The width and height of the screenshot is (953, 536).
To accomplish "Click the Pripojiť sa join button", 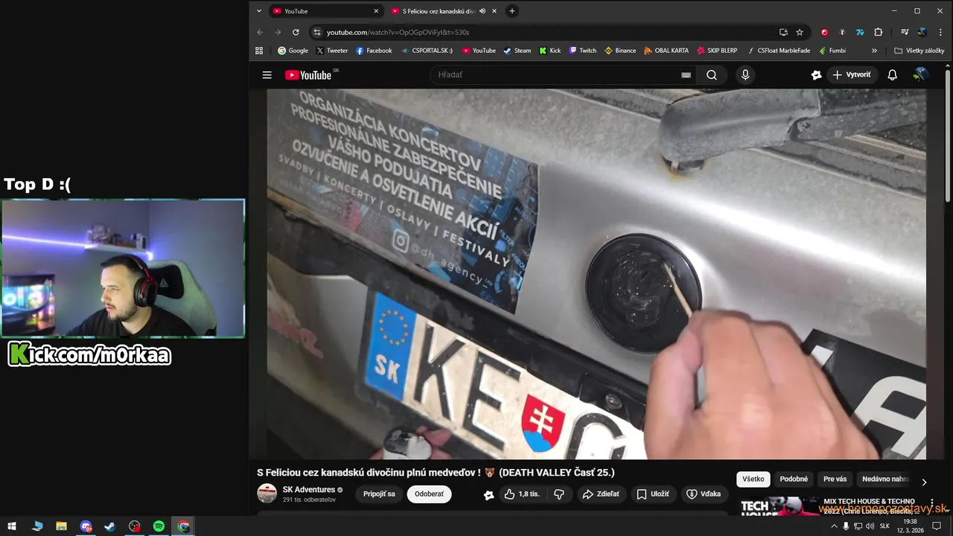I will [x=379, y=494].
